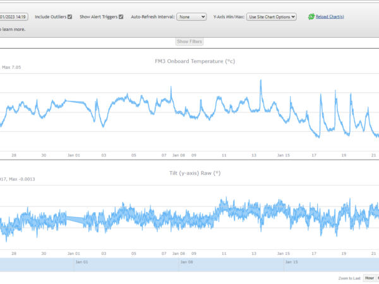Screen dimensions: 379x284
Task: Click the Tilt (y-axis) Raw chart title
Action: (195, 173)
